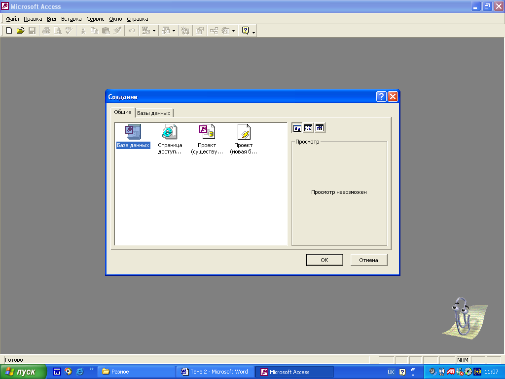Screen dimensions: 505x379
Task: Click the OK button in Создание dialog
Action: (x=325, y=260)
